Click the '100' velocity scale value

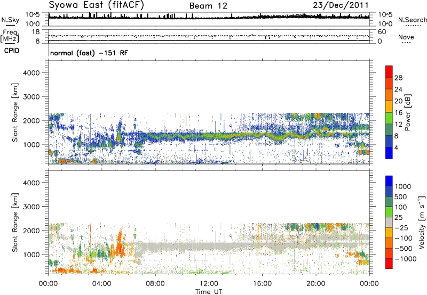(401, 207)
